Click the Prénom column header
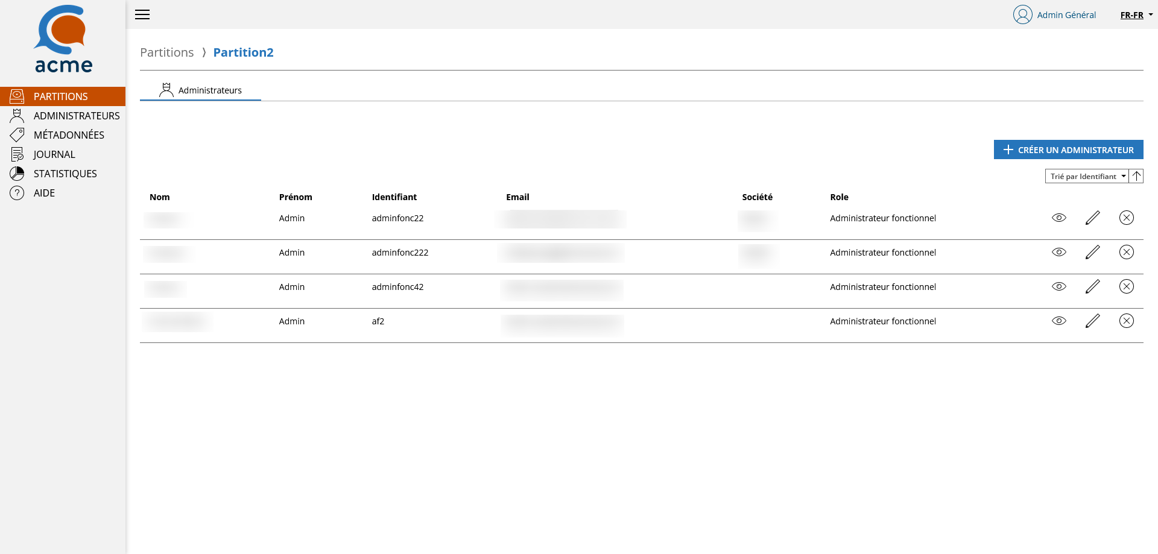 pos(296,197)
